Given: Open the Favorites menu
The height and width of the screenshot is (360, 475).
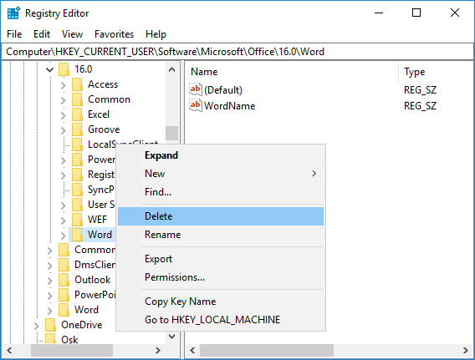Looking at the screenshot, I should click(x=115, y=34).
